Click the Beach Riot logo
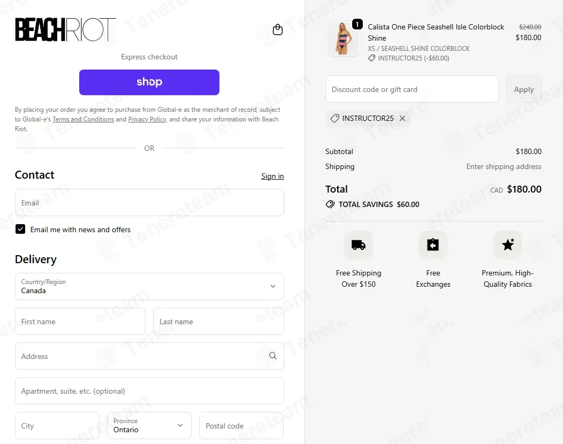The image size is (563, 444). (66, 29)
